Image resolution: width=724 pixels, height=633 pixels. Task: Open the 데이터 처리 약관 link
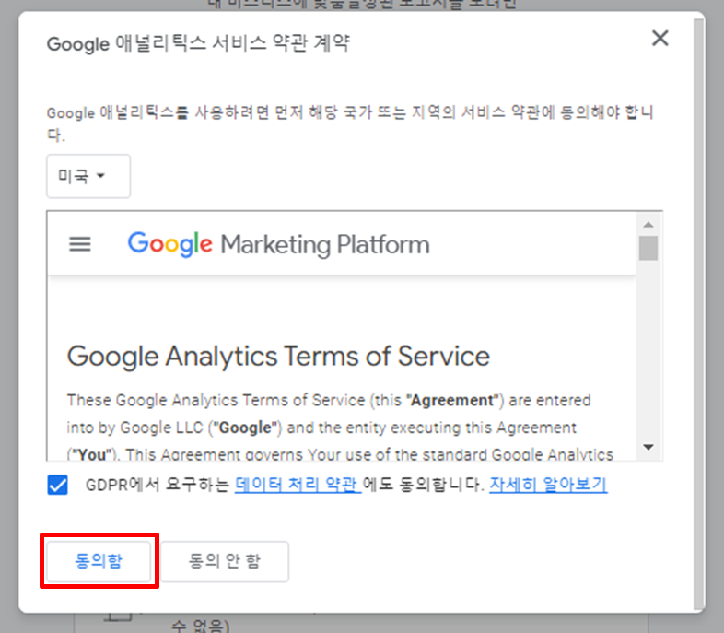click(298, 485)
